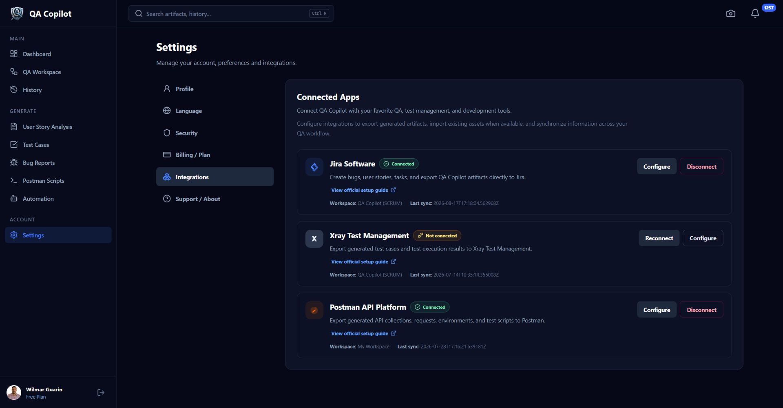Focus the Search artifacts, history field

[231, 13]
